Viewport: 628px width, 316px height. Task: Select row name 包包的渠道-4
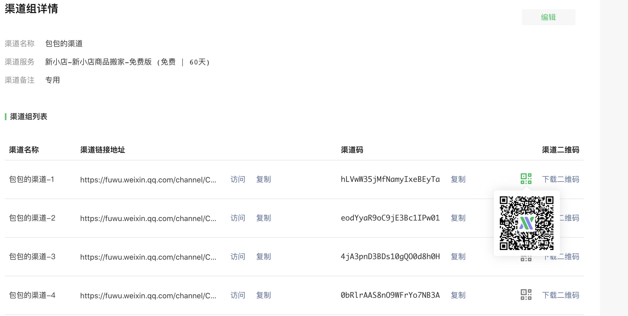coord(32,295)
